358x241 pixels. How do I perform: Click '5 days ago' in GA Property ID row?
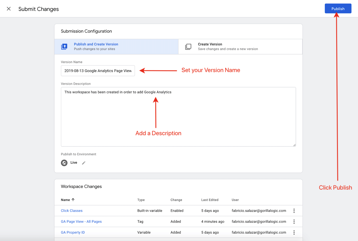pos(210,232)
